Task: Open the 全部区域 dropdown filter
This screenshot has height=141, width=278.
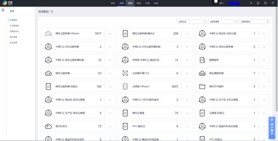Action: 192,22
